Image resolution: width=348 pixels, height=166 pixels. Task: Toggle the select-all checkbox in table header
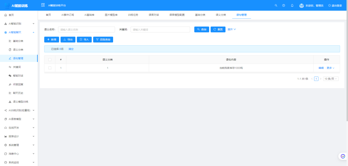tap(50, 59)
